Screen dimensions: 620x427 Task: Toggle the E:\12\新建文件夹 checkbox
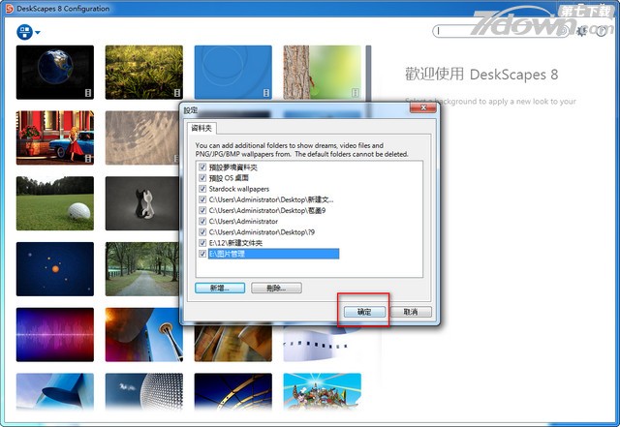point(202,243)
